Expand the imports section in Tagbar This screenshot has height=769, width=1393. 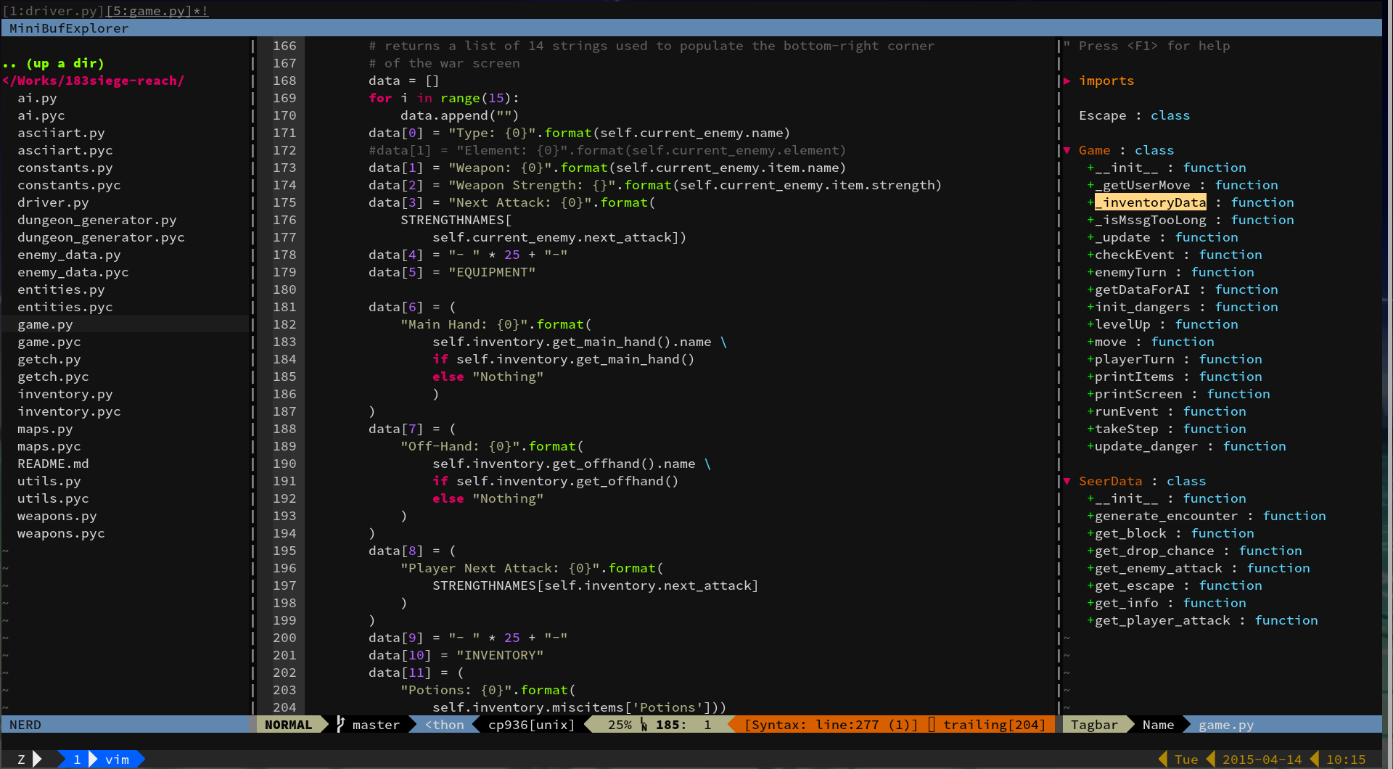(1067, 81)
